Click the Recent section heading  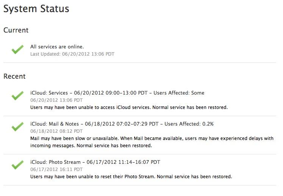[14, 76]
